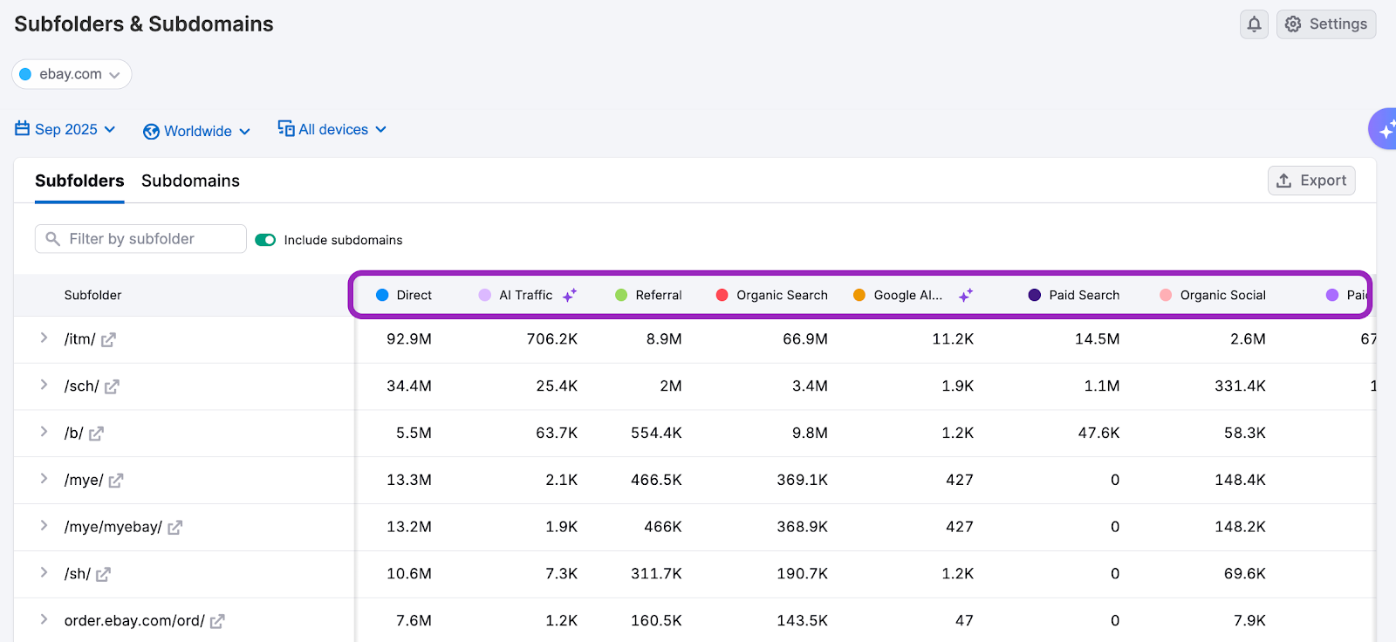The width and height of the screenshot is (1396, 642).
Task: Open external link icon for /itm/
Action: (108, 340)
